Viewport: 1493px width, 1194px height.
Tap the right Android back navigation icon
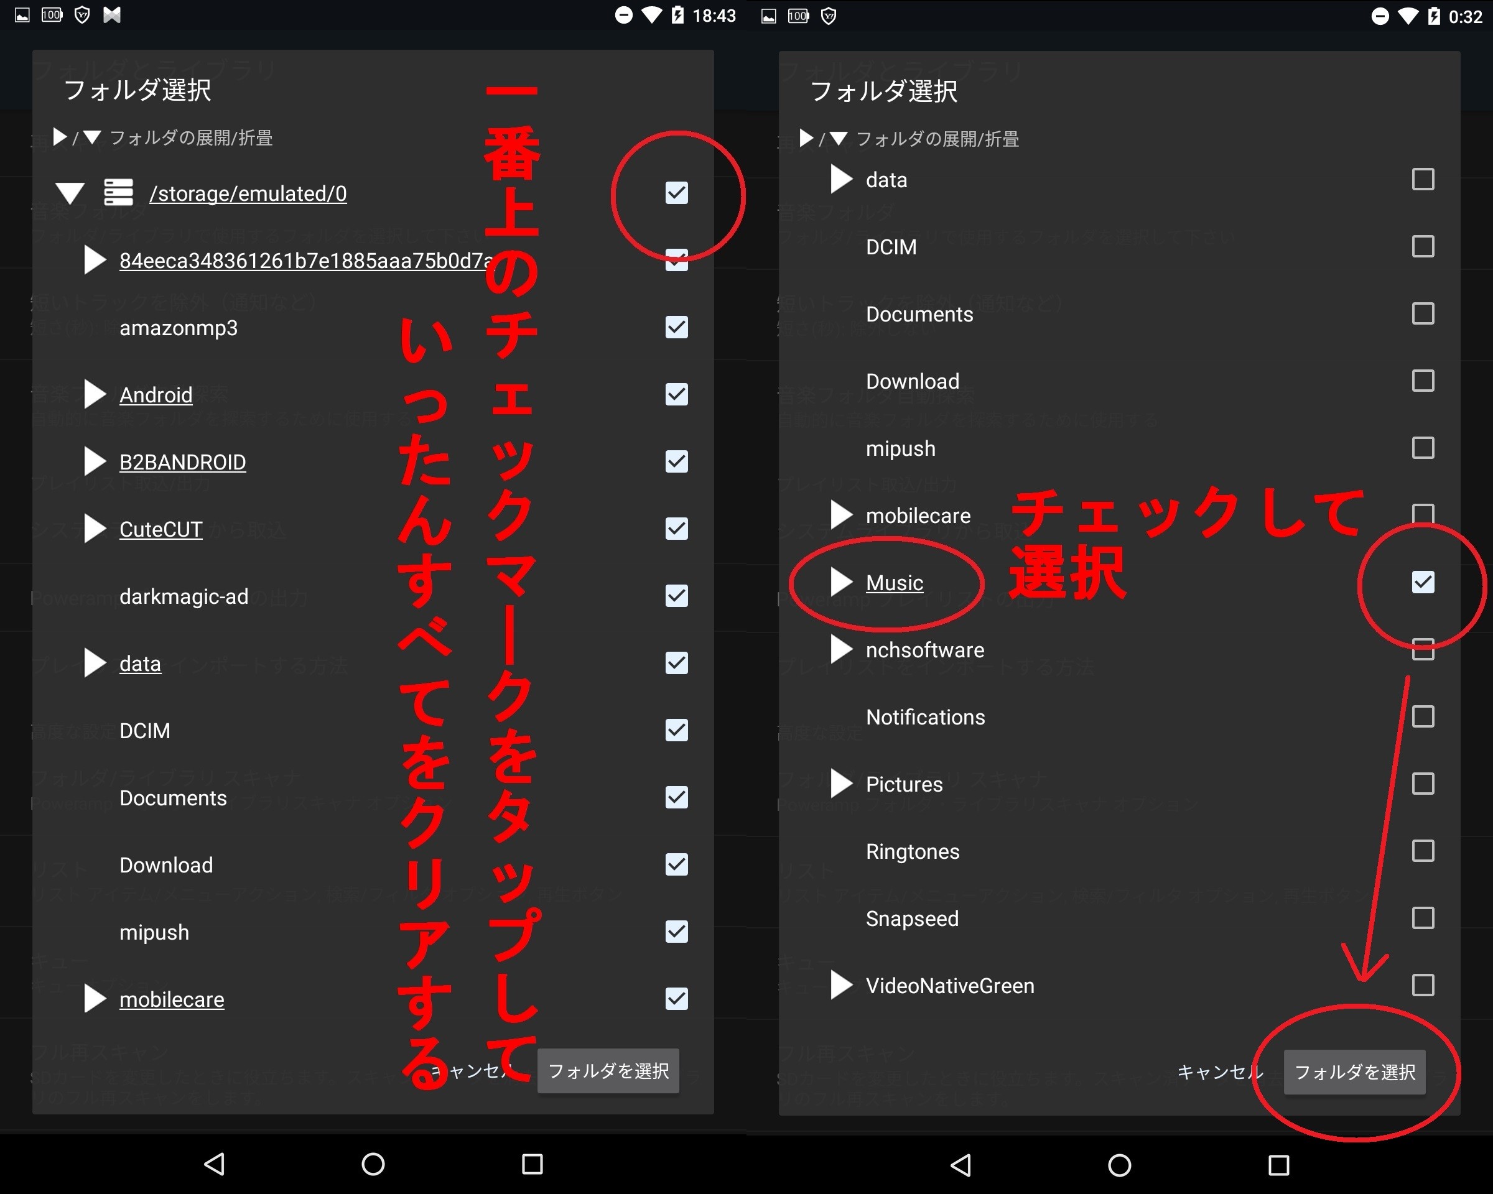pyautogui.click(x=960, y=1165)
